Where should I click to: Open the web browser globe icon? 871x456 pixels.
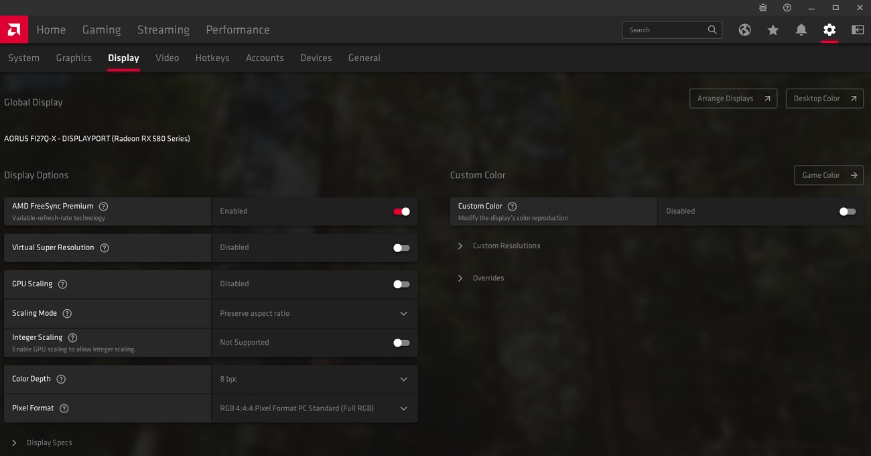744,30
